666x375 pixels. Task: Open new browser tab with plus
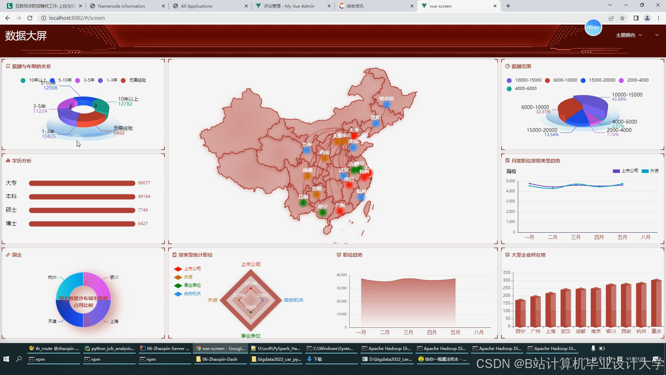coord(508,6)
